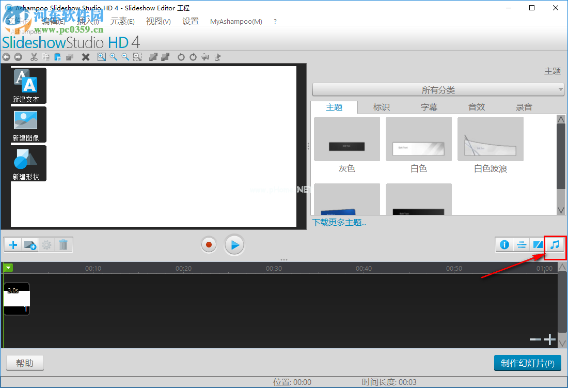Click the Paste icon in the toolbar
Viewport: 568px width, 388px height.
tap(58, 57)
